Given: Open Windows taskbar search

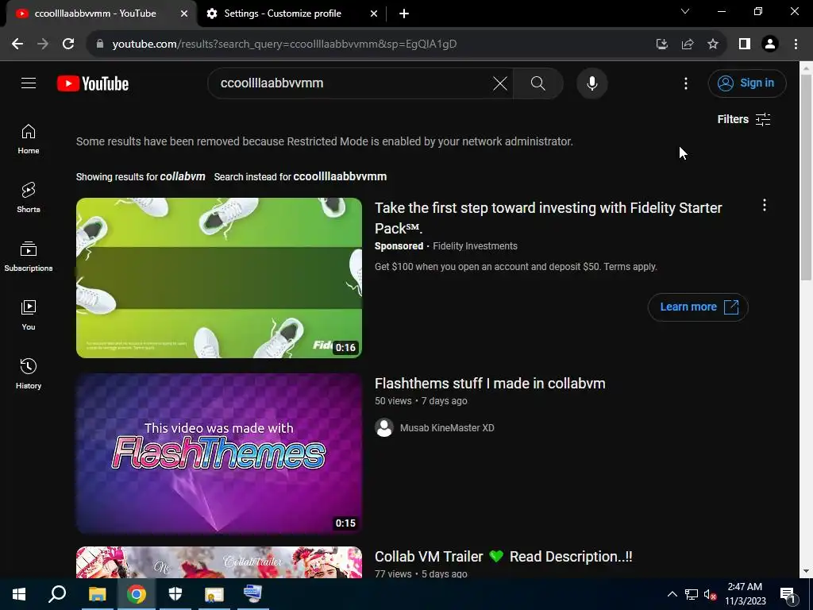Looking at the screenshot, I should pos(57,594).
